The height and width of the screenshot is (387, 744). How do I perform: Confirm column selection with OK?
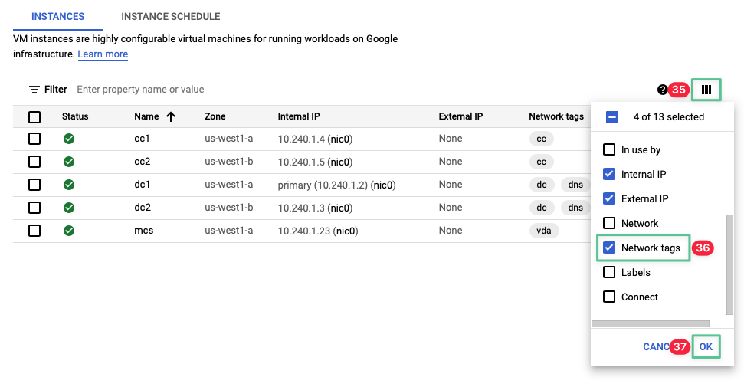[x=706, y=346]
